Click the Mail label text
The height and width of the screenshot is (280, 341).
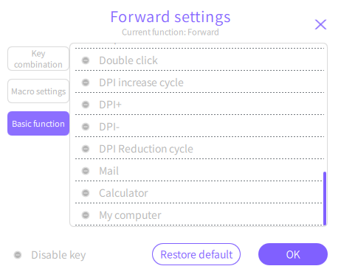[108, 171]
